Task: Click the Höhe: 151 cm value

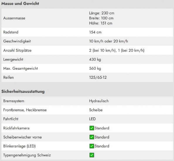Action: [x=101, y=23]
